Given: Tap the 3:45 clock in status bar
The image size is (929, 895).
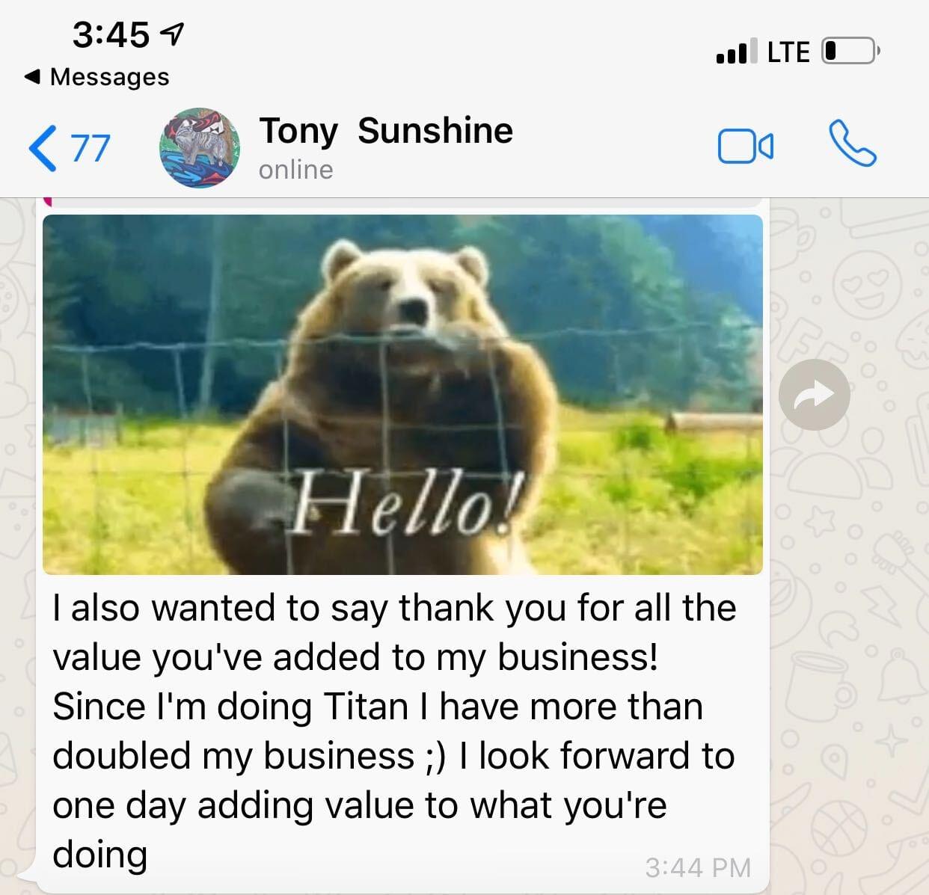Looking at the screenshot, I should point(111,34).
